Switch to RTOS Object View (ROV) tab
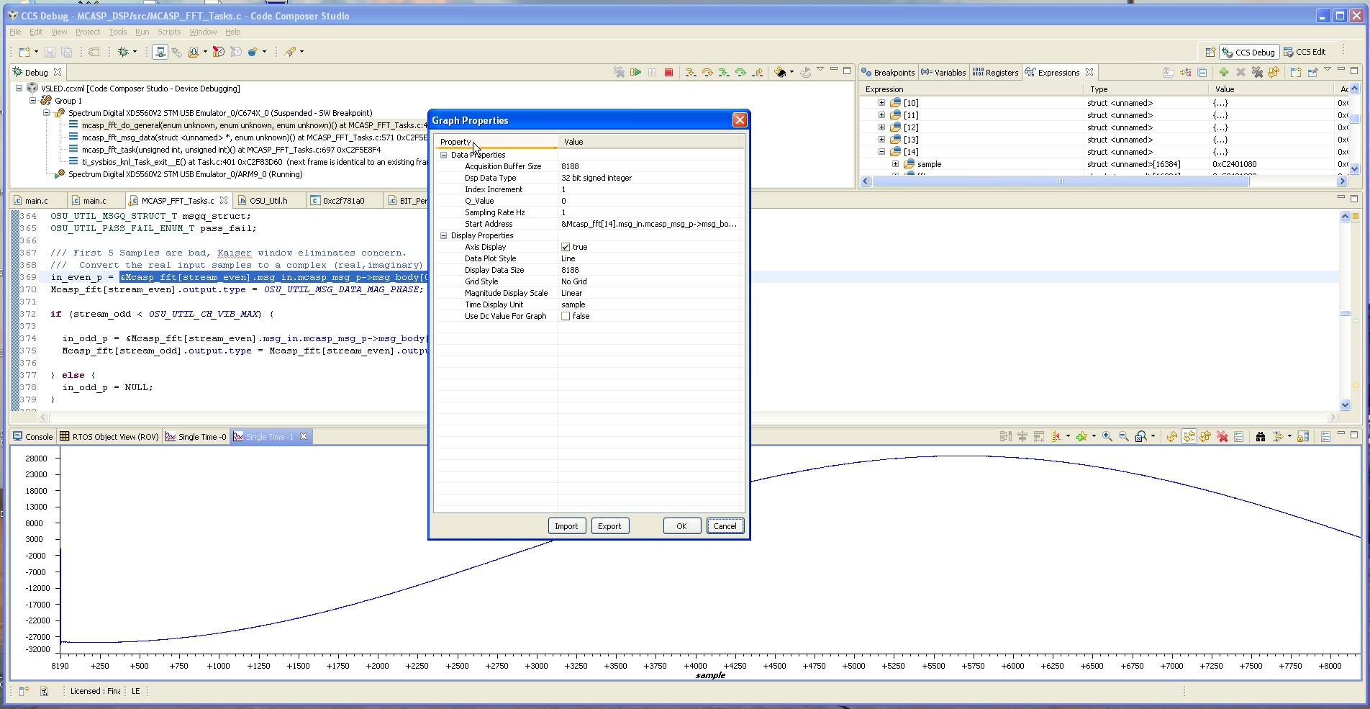The image size is (1370, 709). 109,436
